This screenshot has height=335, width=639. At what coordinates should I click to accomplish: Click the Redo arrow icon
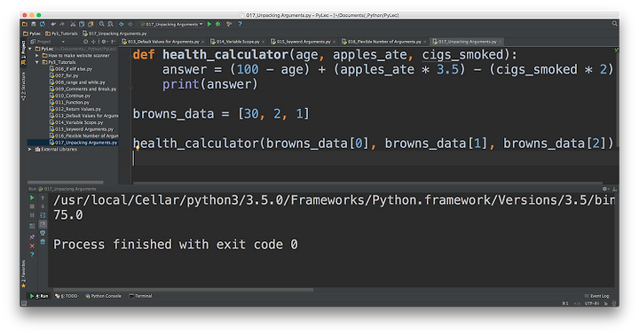click(62, 24)
